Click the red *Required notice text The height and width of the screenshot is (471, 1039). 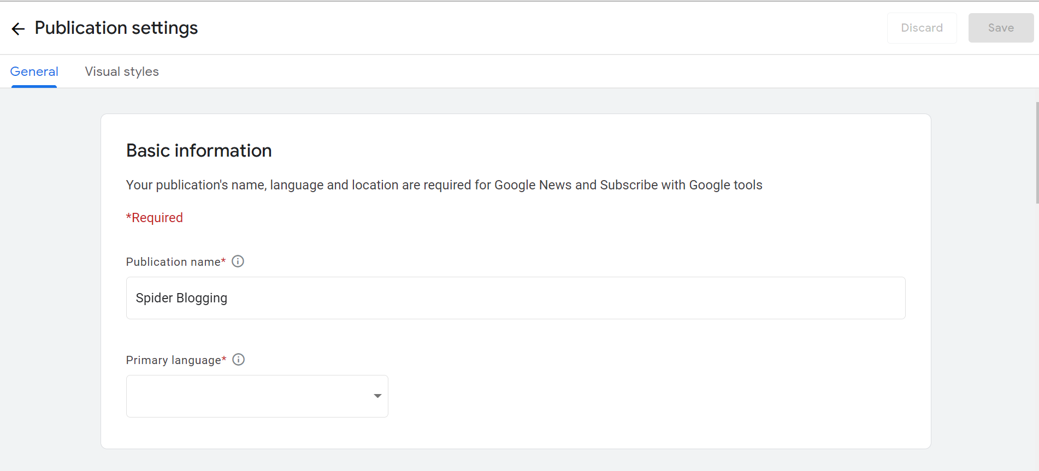pos(155,218)
